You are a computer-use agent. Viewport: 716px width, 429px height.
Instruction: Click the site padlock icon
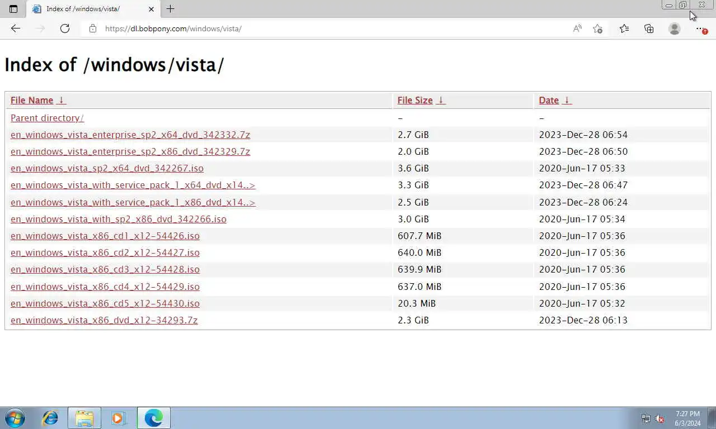click(x=93, y=28)
